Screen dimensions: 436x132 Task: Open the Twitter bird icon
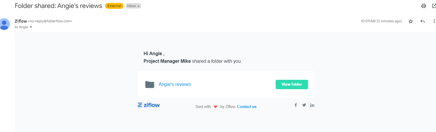(304, 105)
